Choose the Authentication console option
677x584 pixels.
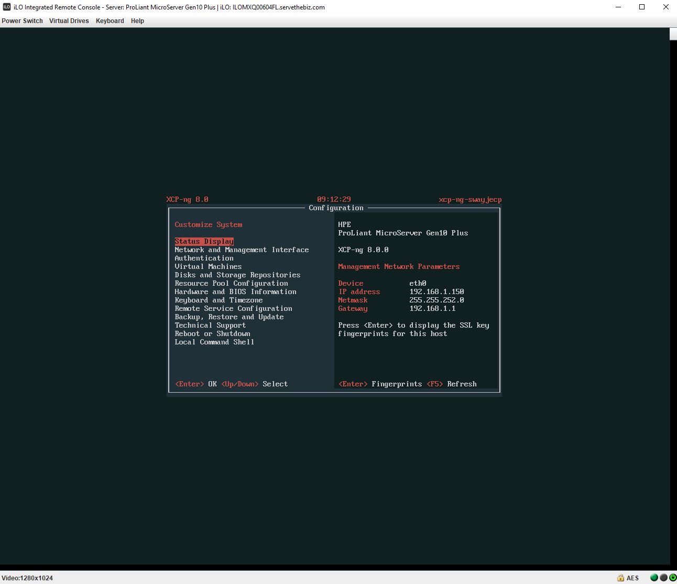204,258
